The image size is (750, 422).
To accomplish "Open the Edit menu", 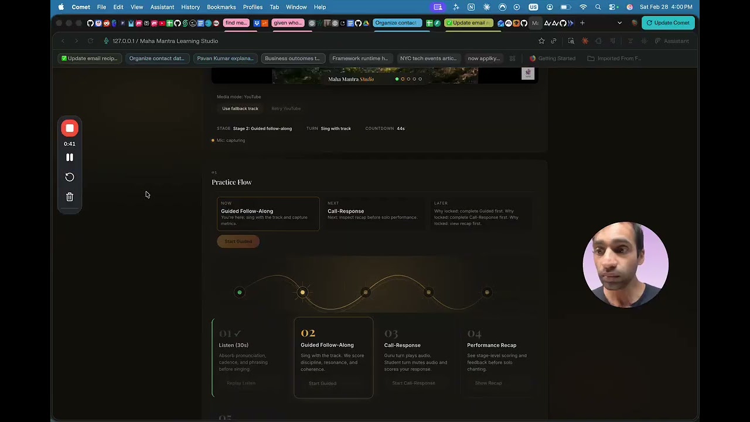I will (x=118, y=7).
